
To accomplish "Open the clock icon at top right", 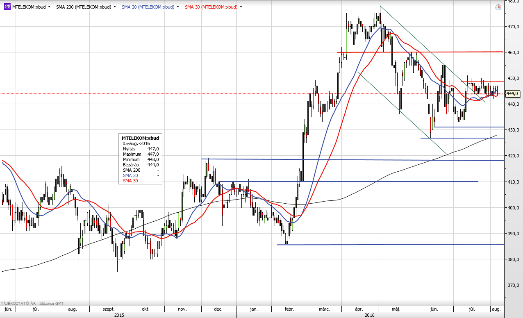I will (498, 7).
